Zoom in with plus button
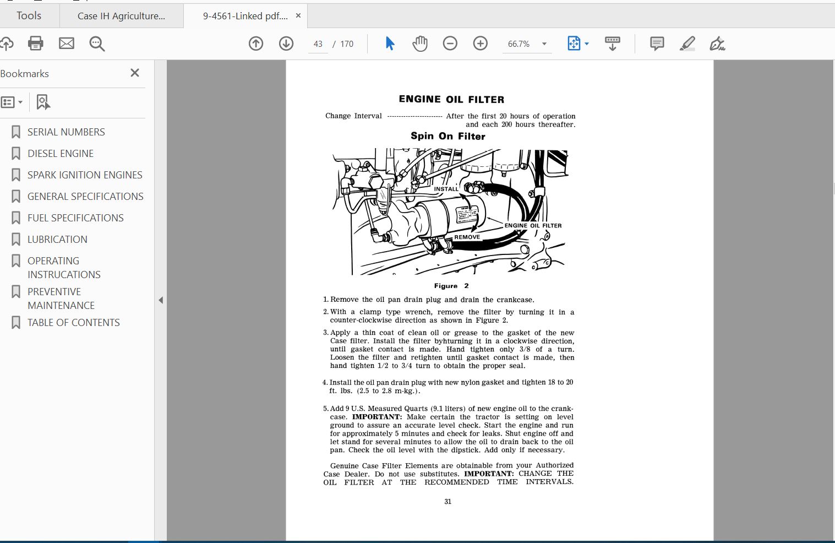This screenshot has height=543, width=835. (x=481, y=44)
